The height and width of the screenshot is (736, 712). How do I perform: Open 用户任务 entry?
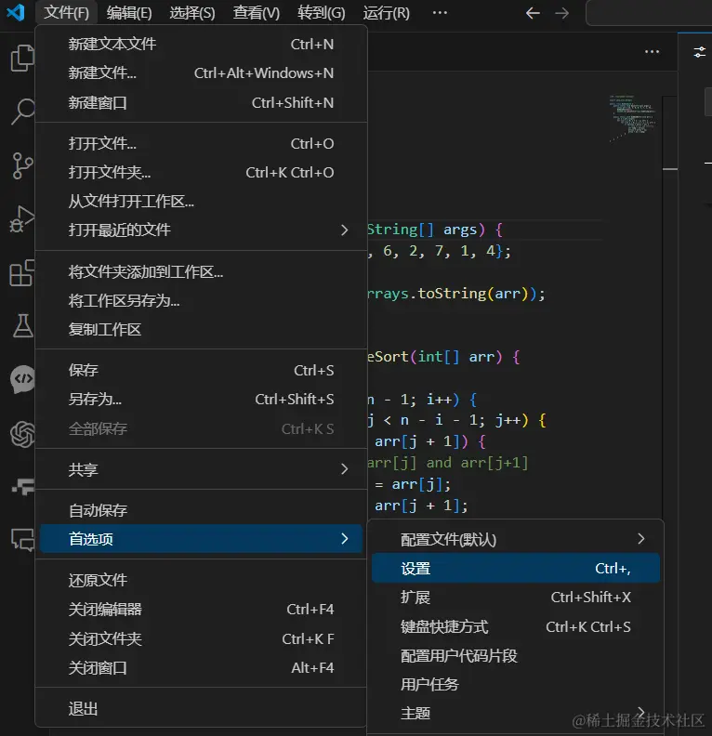515,684
